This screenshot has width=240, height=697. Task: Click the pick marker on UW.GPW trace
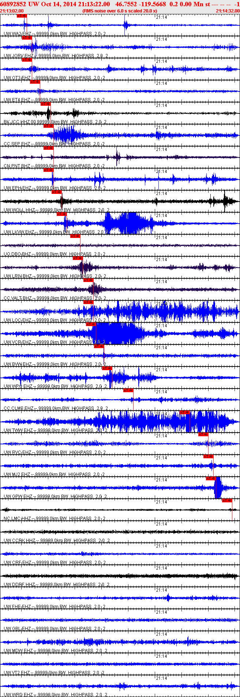[x=211, y=478]
